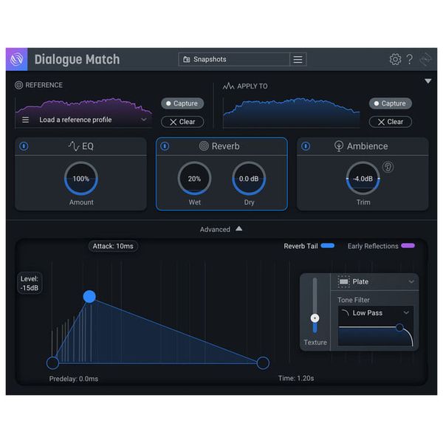The image size is (443, 443).
Task: Click Clear in the Reference section
Action: pyautogui.click(x=182, y=122)
